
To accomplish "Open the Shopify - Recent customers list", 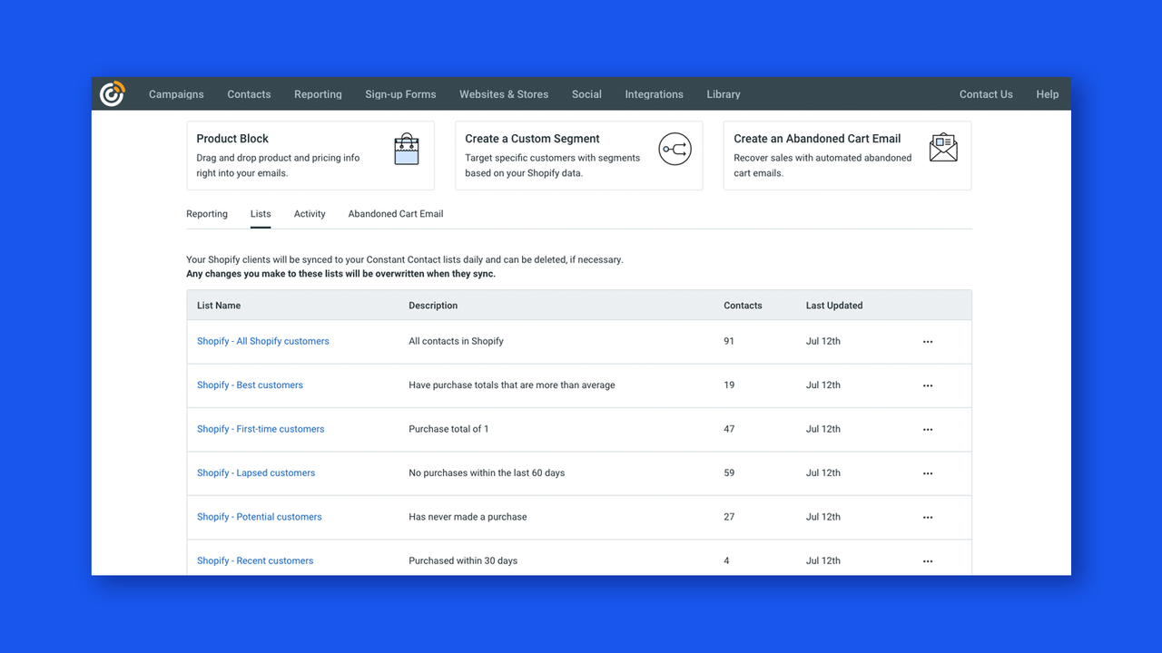I will tap(255, 560).
